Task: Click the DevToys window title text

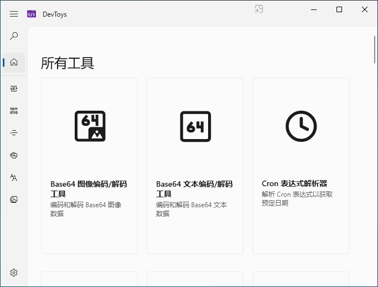Action: (55, 14)
